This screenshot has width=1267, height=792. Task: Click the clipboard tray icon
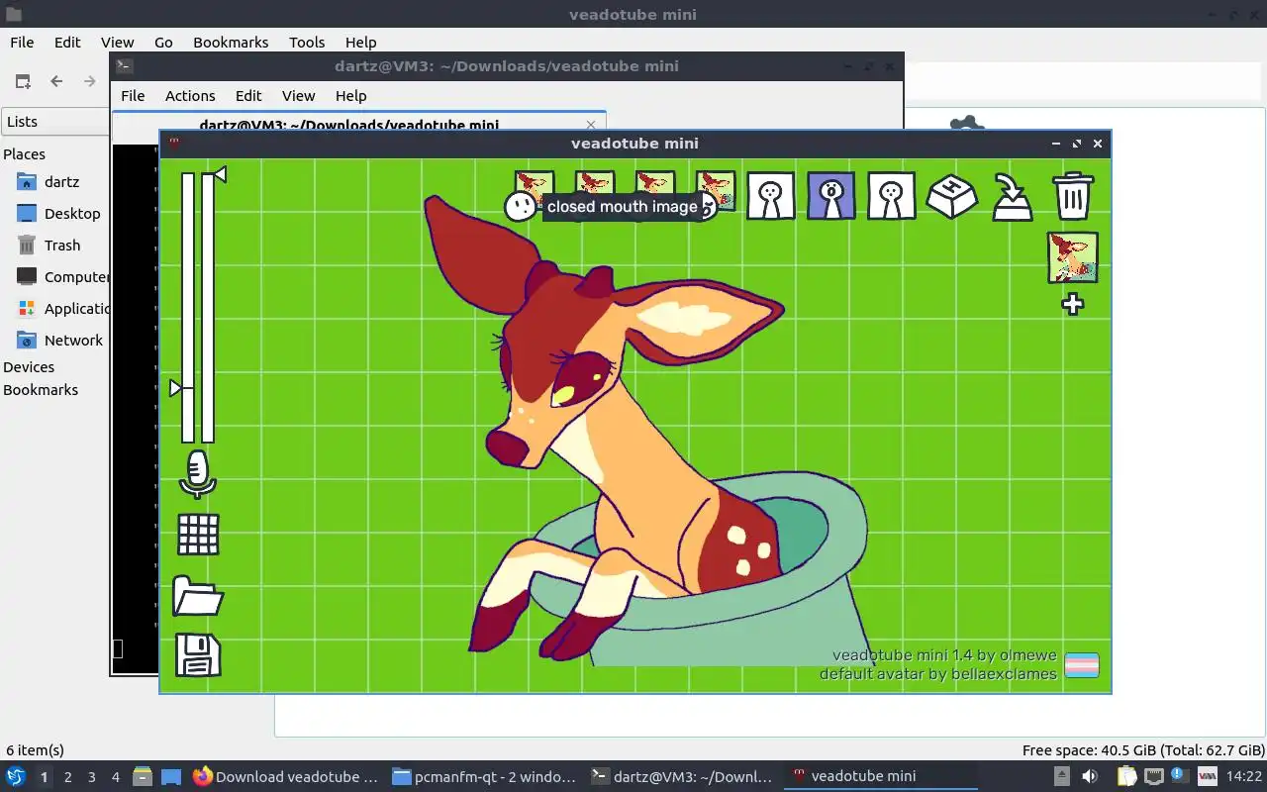pyautogui.click(x=1126, y=776)
